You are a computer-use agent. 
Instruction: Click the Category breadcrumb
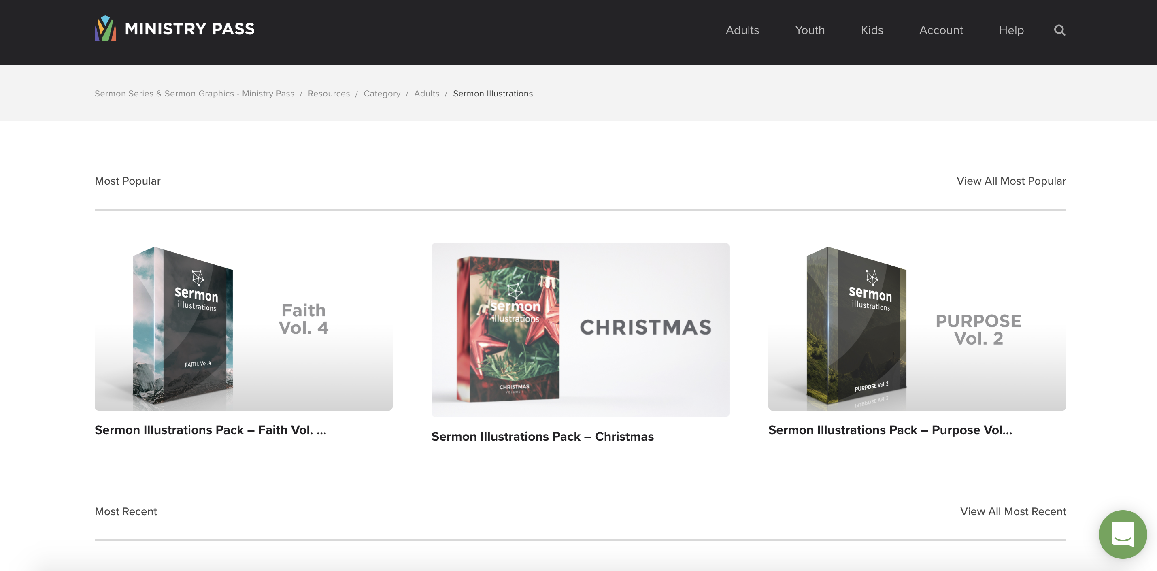coord(382,94)
